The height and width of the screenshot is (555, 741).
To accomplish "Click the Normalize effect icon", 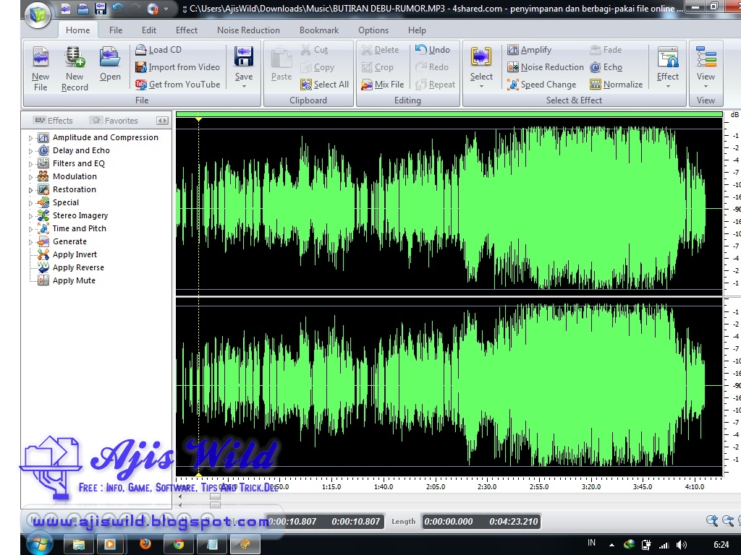I will pyautogui.click(x=616, y=85).
